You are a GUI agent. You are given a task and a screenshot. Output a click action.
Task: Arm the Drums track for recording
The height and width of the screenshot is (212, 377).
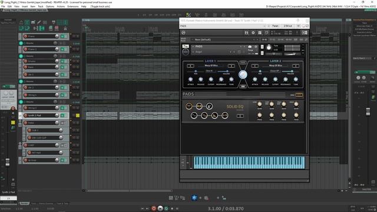point(25,61)
